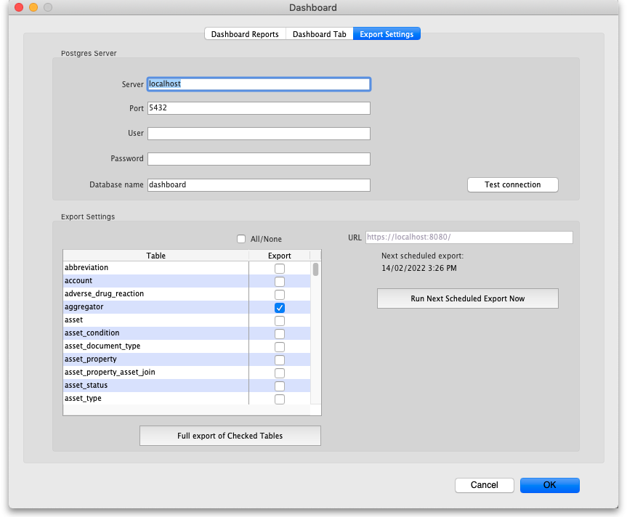Open the Dashboard Tab tab
The height and width of the screenshot is (517, 627).
(x=319, y=34)
